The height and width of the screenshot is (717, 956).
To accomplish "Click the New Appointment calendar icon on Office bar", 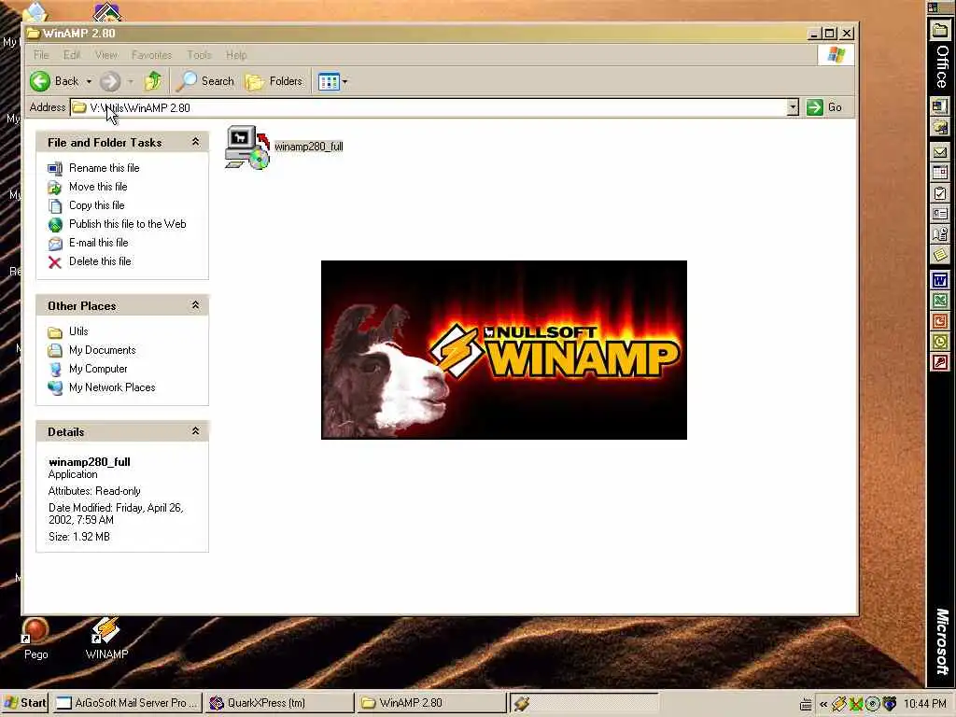I will [939, 173].
